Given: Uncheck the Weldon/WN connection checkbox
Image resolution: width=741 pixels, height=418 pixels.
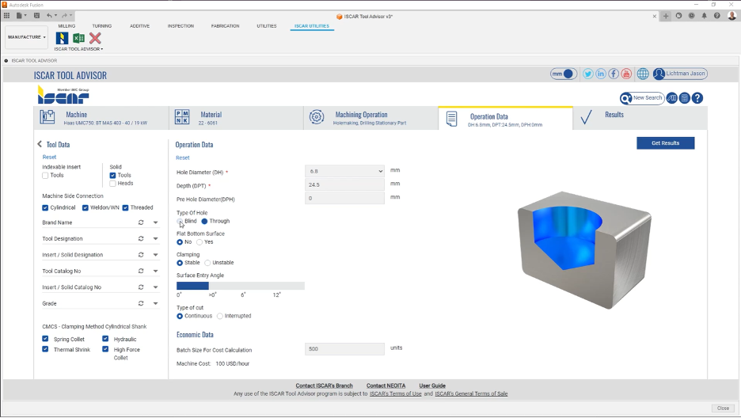Looking at the screenshot, I should tap(85, 207).
